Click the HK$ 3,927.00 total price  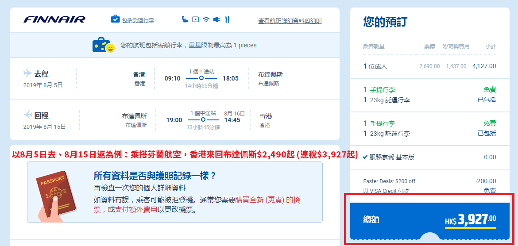click(471, 220)
